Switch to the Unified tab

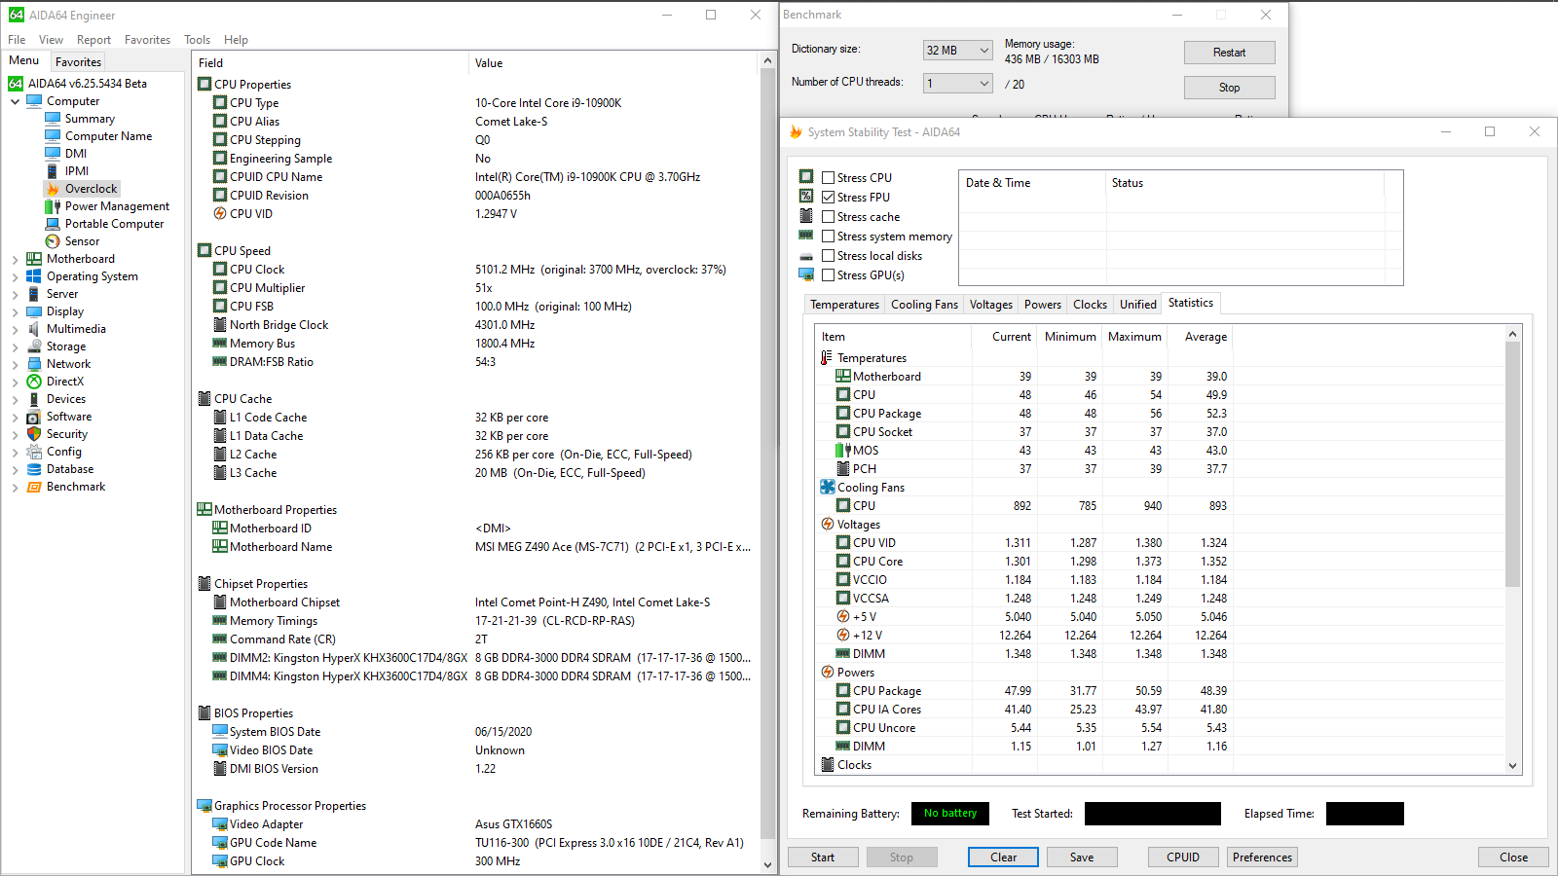click(1137, 305)
